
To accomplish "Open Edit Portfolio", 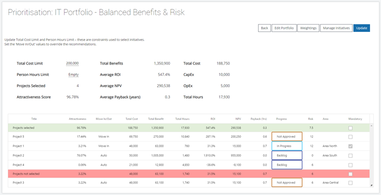I will coord(284,28).
